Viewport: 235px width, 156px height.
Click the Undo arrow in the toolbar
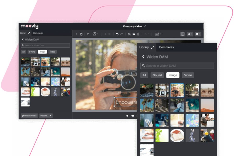(x=117, y=34)
